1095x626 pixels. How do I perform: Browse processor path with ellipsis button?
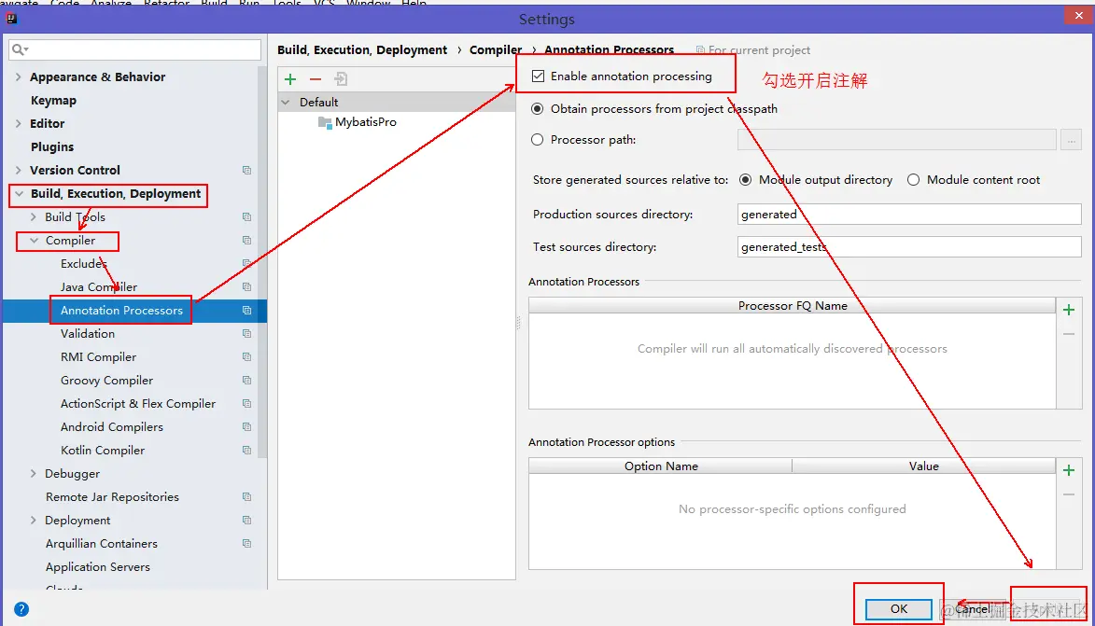point(1071,140)
